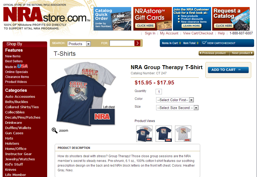Open the Sign In link
Viewport: 257px width, 177px height.
(150, 33)
